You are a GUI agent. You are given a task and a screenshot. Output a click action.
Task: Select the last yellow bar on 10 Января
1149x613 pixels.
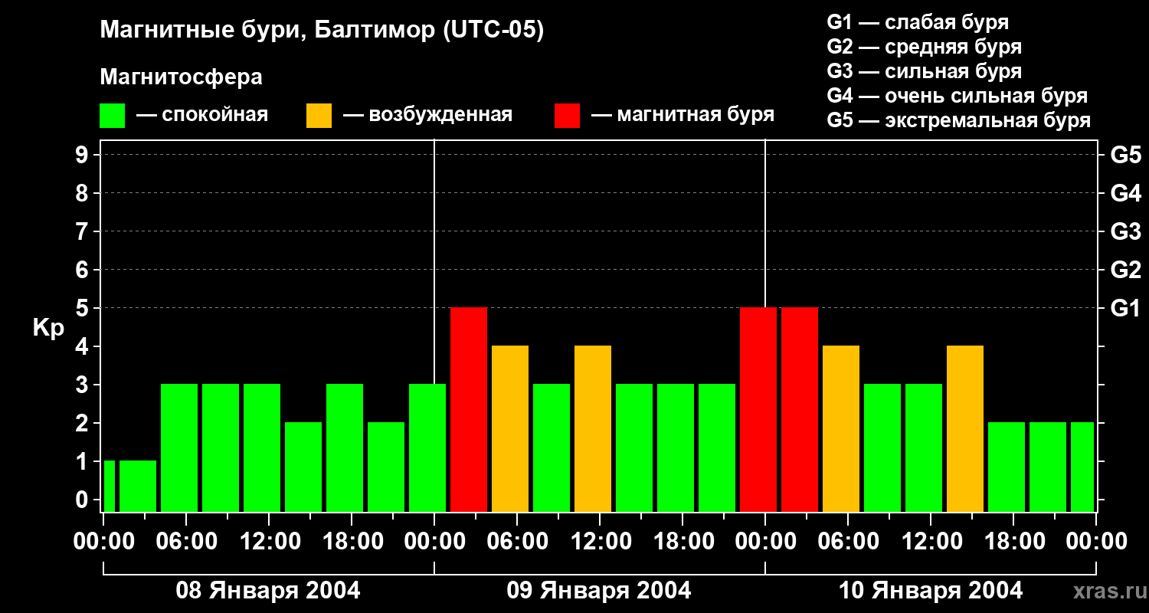965,429
